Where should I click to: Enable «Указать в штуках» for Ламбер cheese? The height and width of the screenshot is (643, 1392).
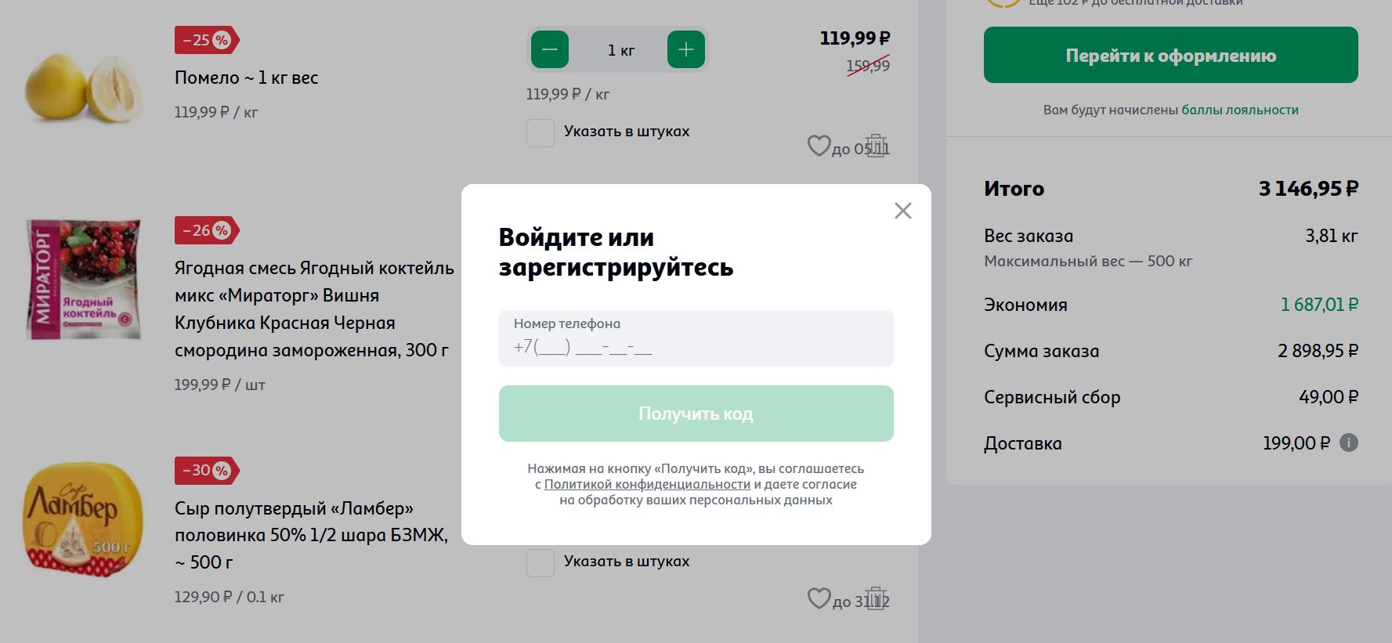click(x=540, y=562)
